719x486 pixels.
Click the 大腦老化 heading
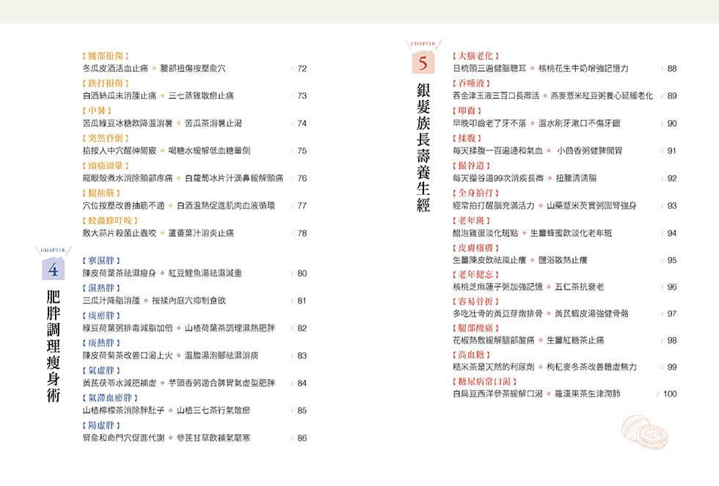pos(476,56)
